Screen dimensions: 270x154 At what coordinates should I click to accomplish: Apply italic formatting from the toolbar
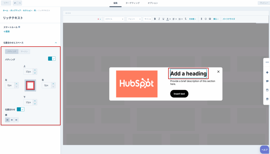159,19
